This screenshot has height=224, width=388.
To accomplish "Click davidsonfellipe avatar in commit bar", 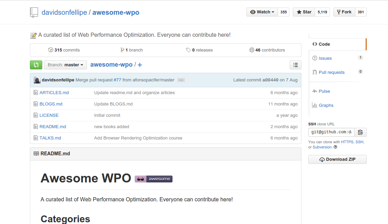I will click(x=37, y=80).
